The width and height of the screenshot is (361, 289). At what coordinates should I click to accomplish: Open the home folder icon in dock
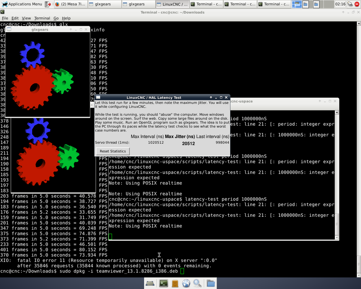tap(210, 283)
